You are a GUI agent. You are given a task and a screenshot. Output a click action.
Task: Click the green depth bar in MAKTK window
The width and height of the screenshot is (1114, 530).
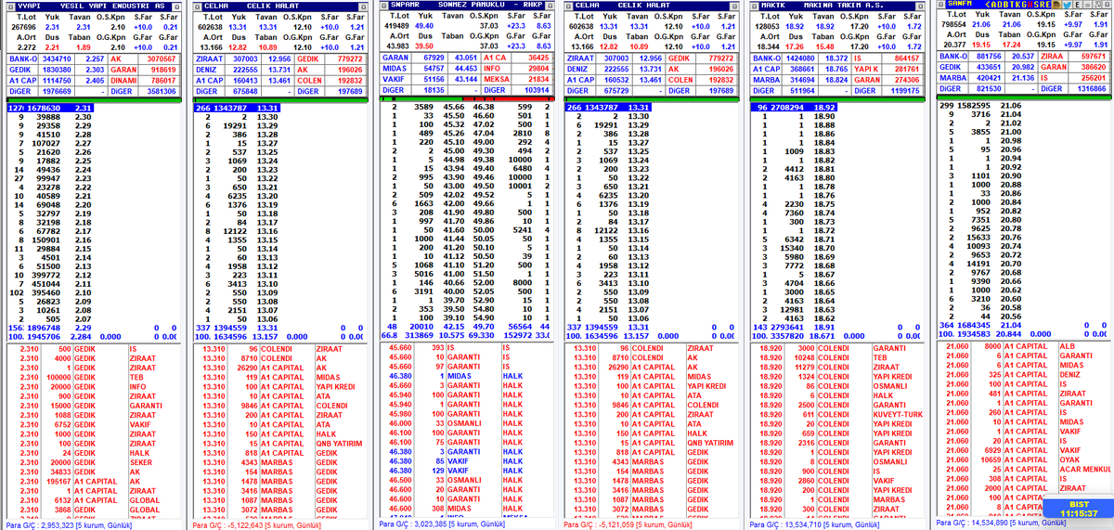[x=838, y=98]
